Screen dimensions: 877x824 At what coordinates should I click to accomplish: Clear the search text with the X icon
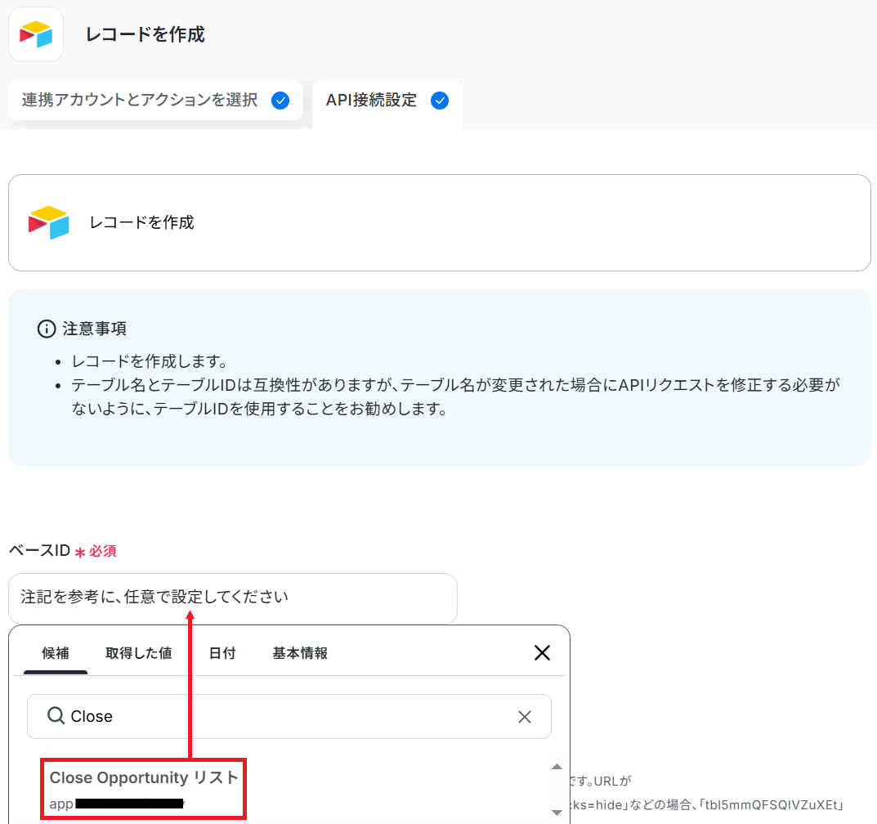(x=525, y=717)
